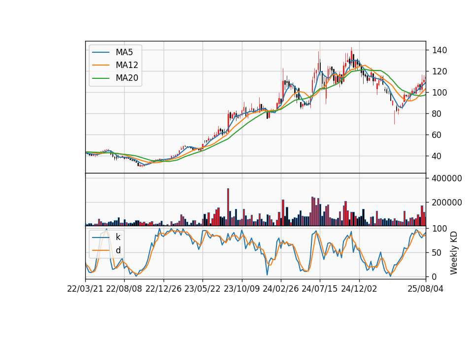
Task: Click the Weekly KD axis title
Action: pos(454,253)
